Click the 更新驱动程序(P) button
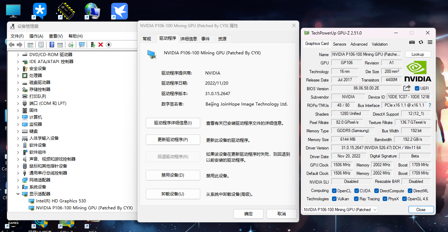 (173, 140)
